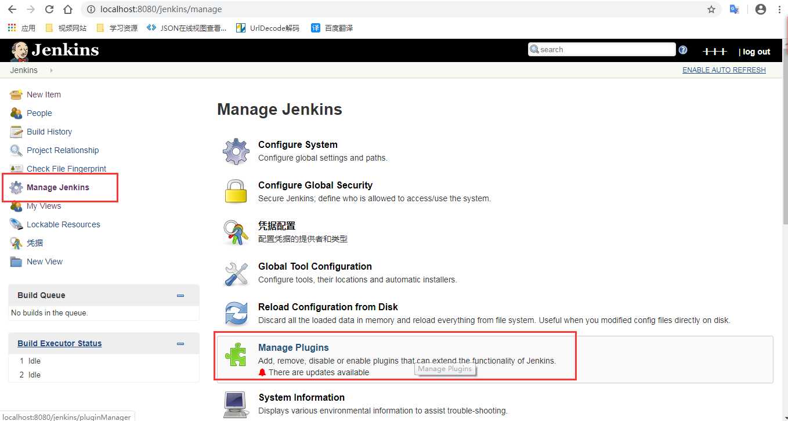Click the People sidebar icon
Screen dimensions: 788x421
(16, 113)
